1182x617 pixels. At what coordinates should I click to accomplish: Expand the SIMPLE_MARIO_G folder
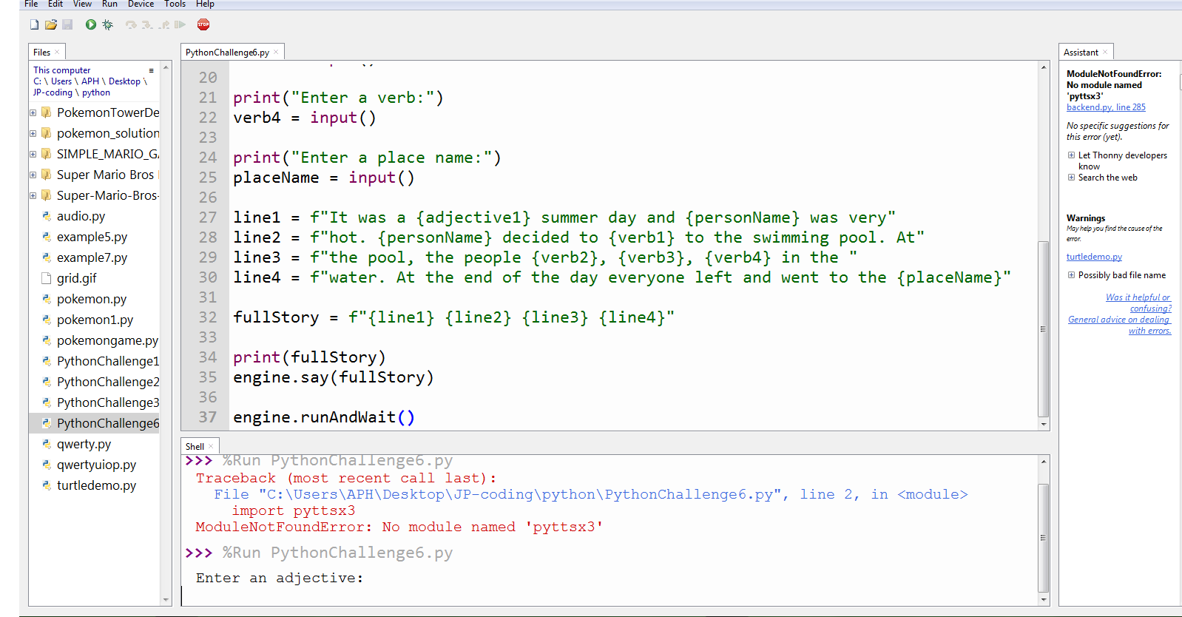coord(33,154)
